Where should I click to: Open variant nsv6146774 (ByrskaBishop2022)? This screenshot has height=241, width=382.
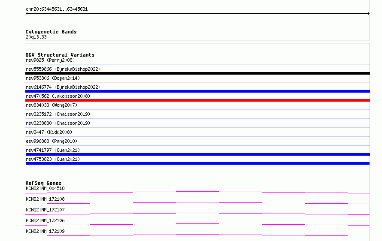click(x=63, y=87)
